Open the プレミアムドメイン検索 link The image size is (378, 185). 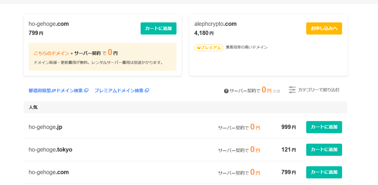[x=118, y=91]
